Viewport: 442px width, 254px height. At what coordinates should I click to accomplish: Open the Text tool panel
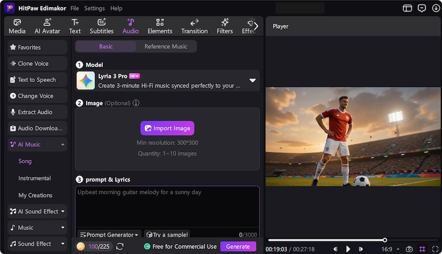point(75,26)
